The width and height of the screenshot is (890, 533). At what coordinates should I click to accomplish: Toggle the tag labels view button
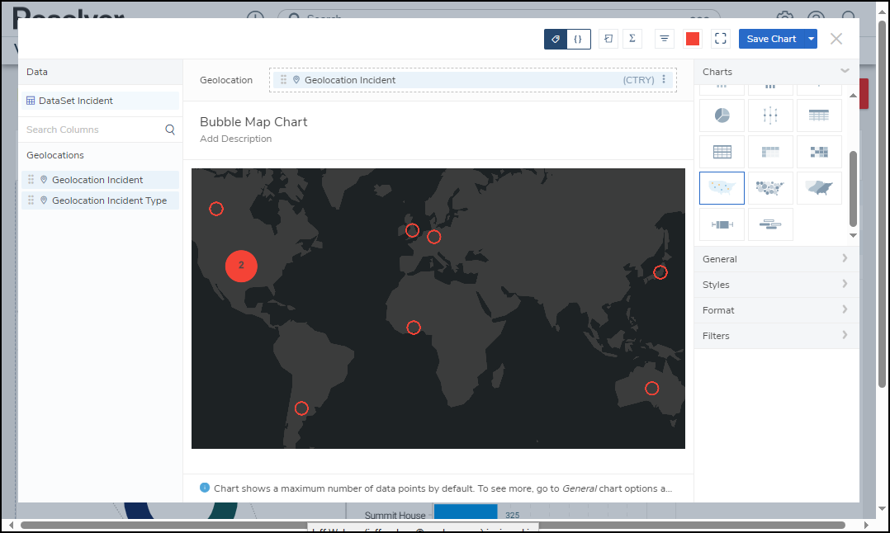[556, 39]
